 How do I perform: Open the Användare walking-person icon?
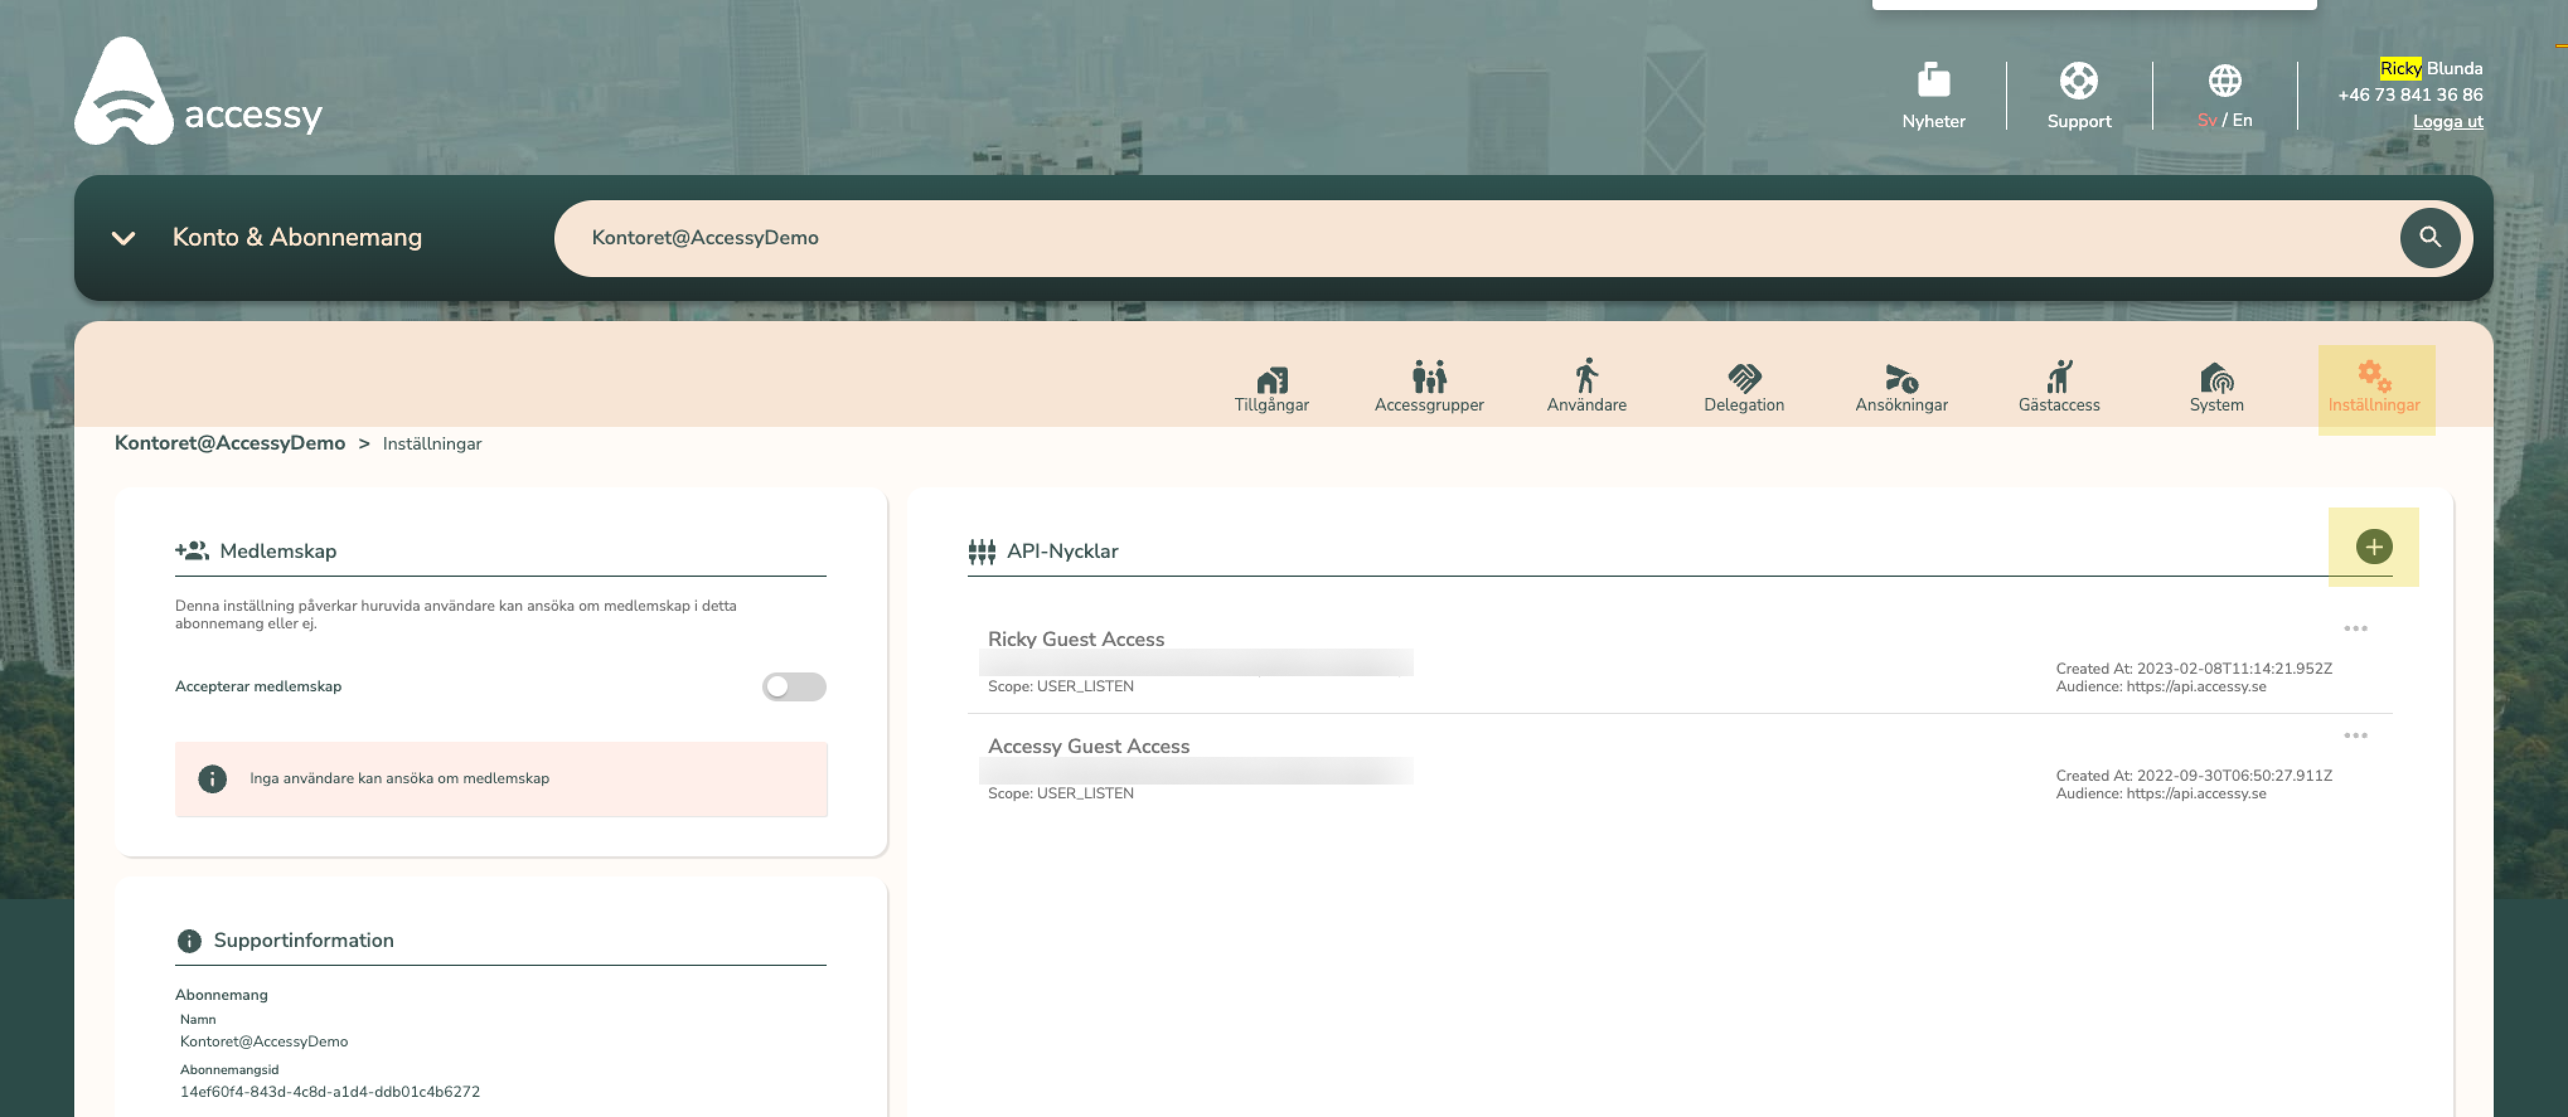pyautogui.click(x=1586, y=376)
